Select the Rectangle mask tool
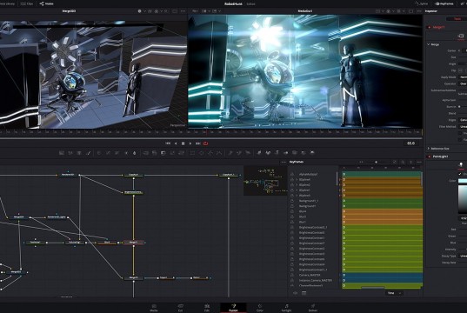 (x=192, y=153)
